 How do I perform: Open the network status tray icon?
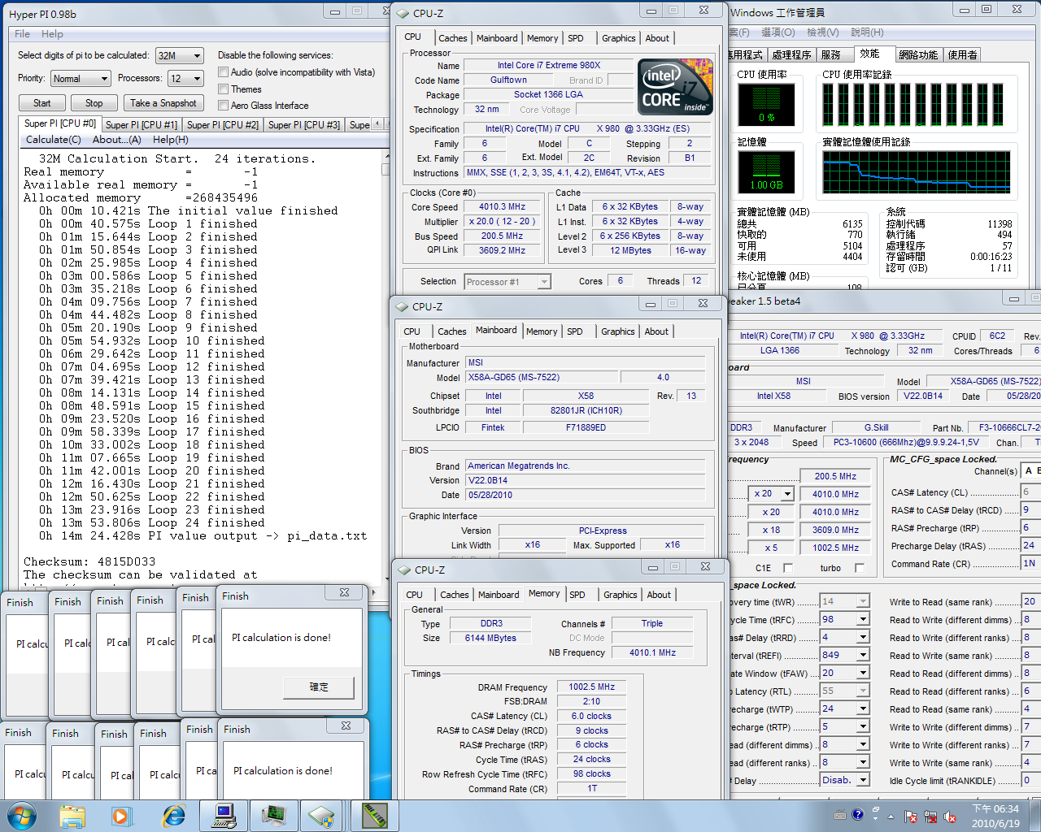931,817
